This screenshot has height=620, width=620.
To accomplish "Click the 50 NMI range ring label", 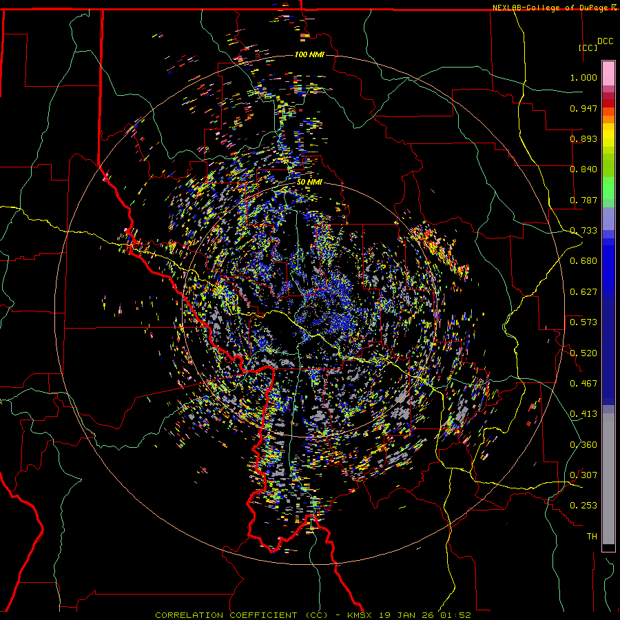I will (x=309, y=183).
